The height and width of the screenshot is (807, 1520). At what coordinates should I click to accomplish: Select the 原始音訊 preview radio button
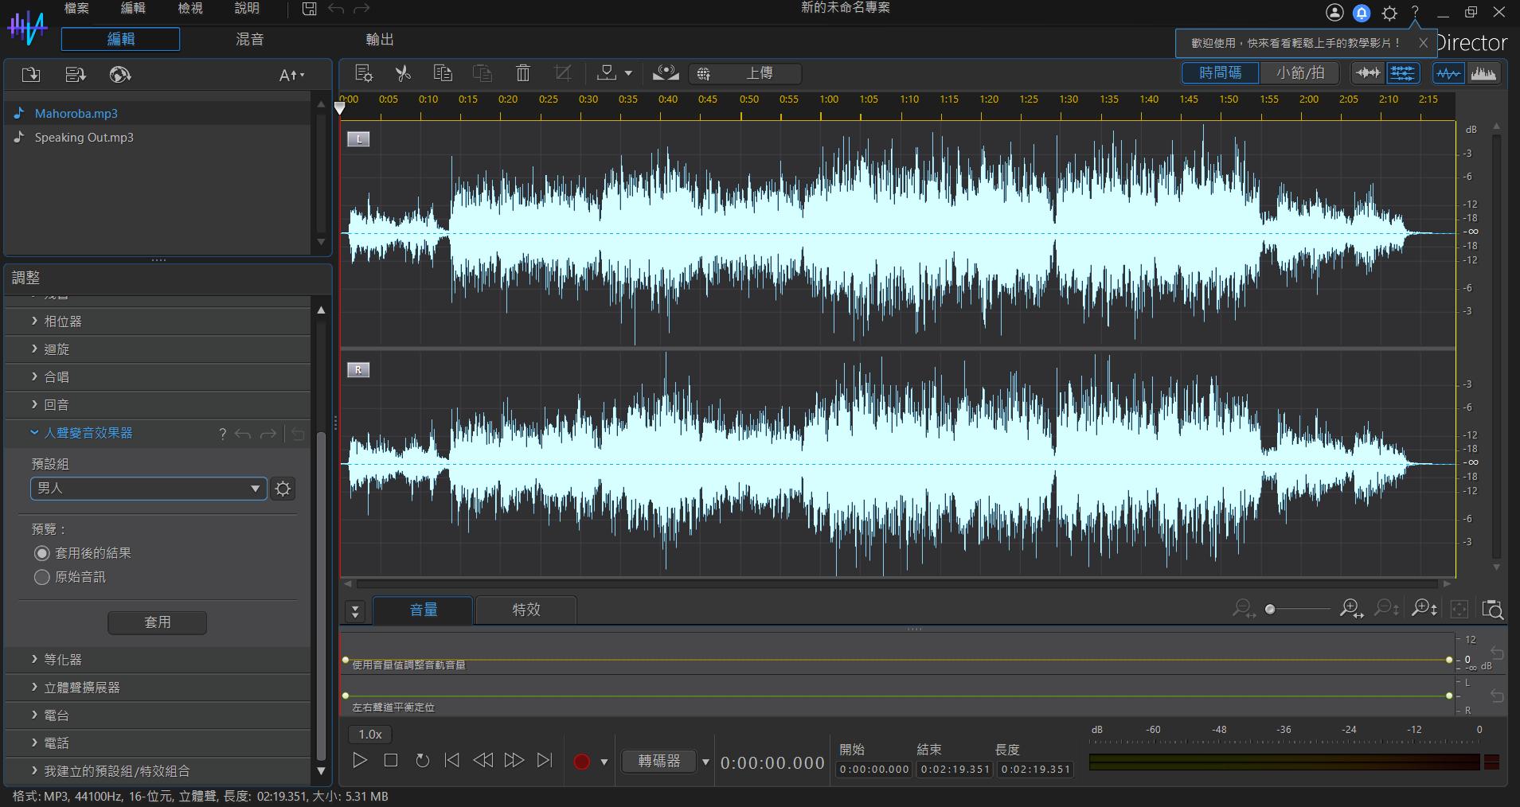[x=41, y=577]
